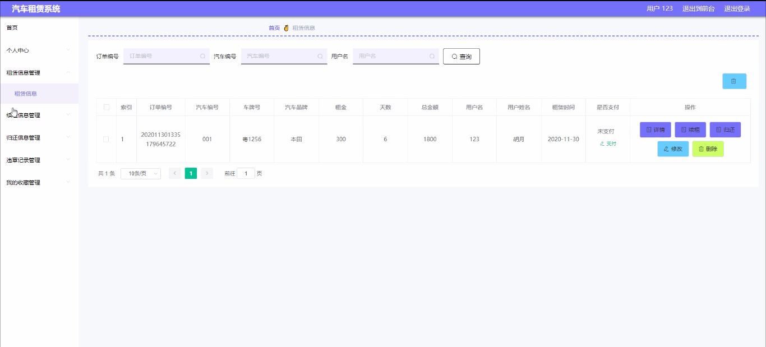Click the 1800 total amount cell
766x347 pixels.
click(430, 139)
